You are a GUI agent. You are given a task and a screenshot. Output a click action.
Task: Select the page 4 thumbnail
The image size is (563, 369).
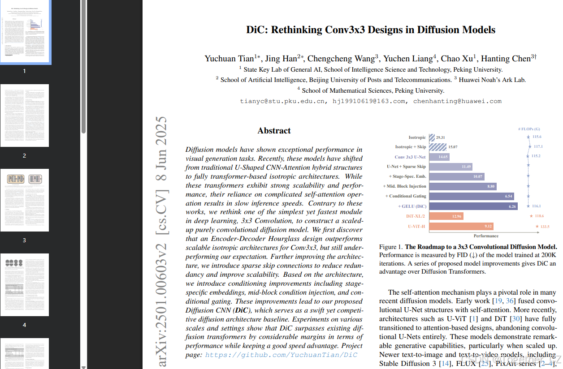(25, 285)
